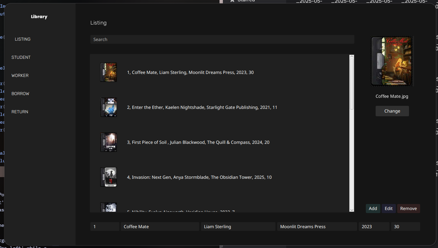Image resolution: width=438 pixels, height=248 pixels.
Task: Open the Borrow section
Action: click(x=20, y=94)
